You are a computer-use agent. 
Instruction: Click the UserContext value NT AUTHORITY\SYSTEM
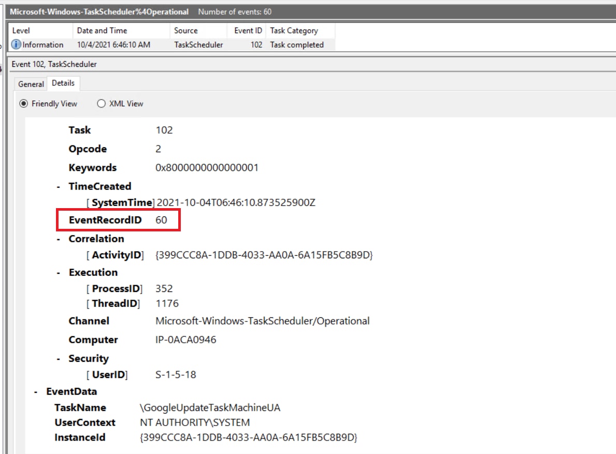(195, 423)
